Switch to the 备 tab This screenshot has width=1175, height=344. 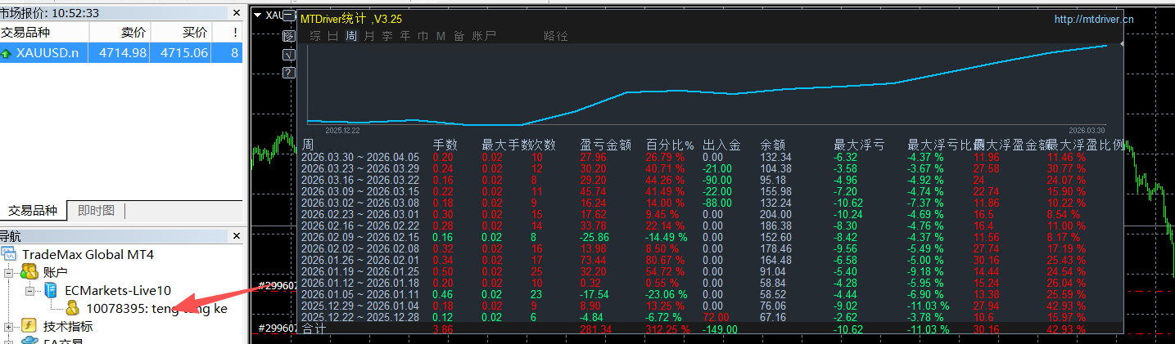[x=459, y=36]
